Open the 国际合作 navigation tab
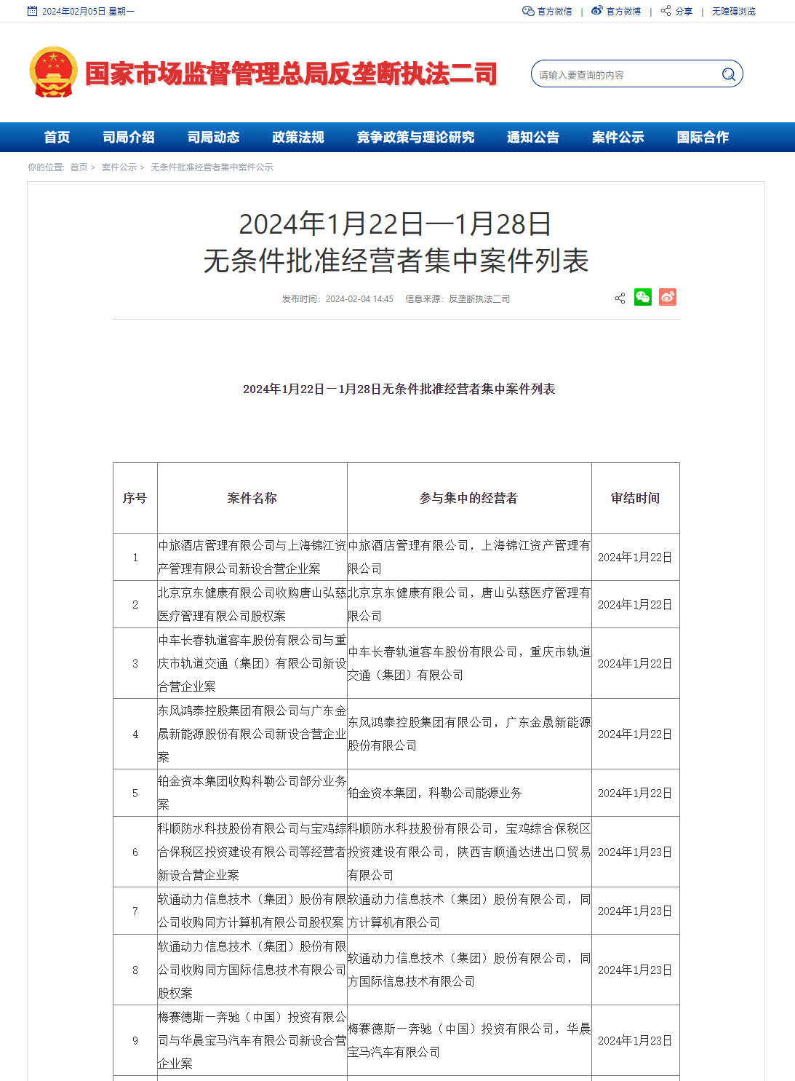 point(703,137)
